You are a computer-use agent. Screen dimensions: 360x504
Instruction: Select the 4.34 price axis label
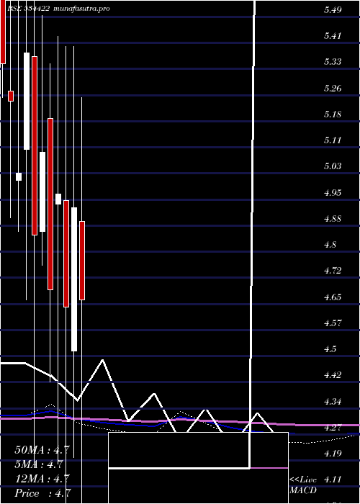pyautogui.click(x=333, y=402)
